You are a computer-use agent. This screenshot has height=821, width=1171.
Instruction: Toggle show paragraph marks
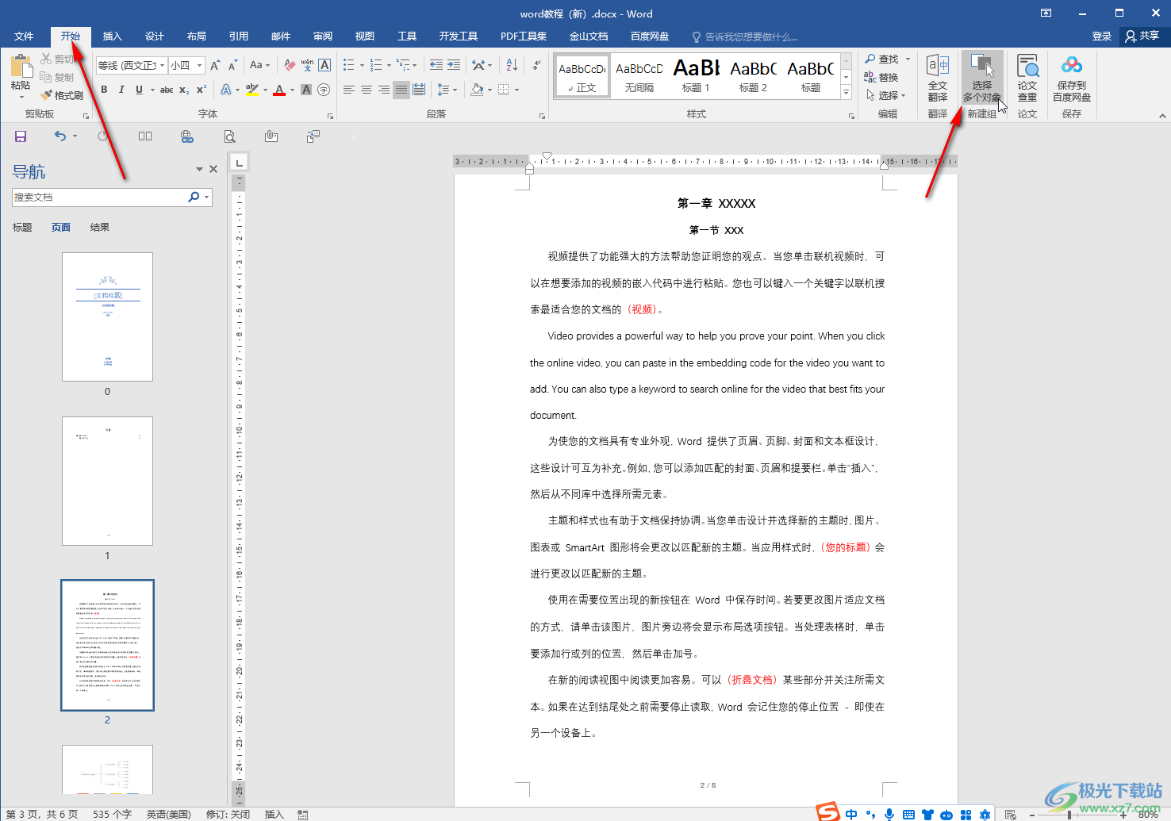pyautogui.click(x=537, y=65)
